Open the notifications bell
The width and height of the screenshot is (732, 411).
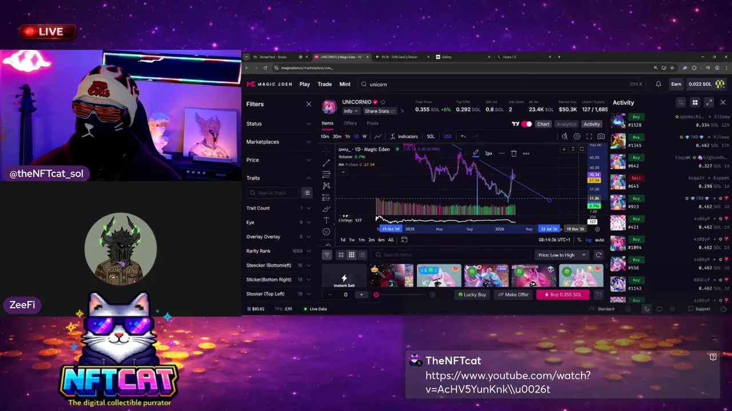(x=658, y=84)
